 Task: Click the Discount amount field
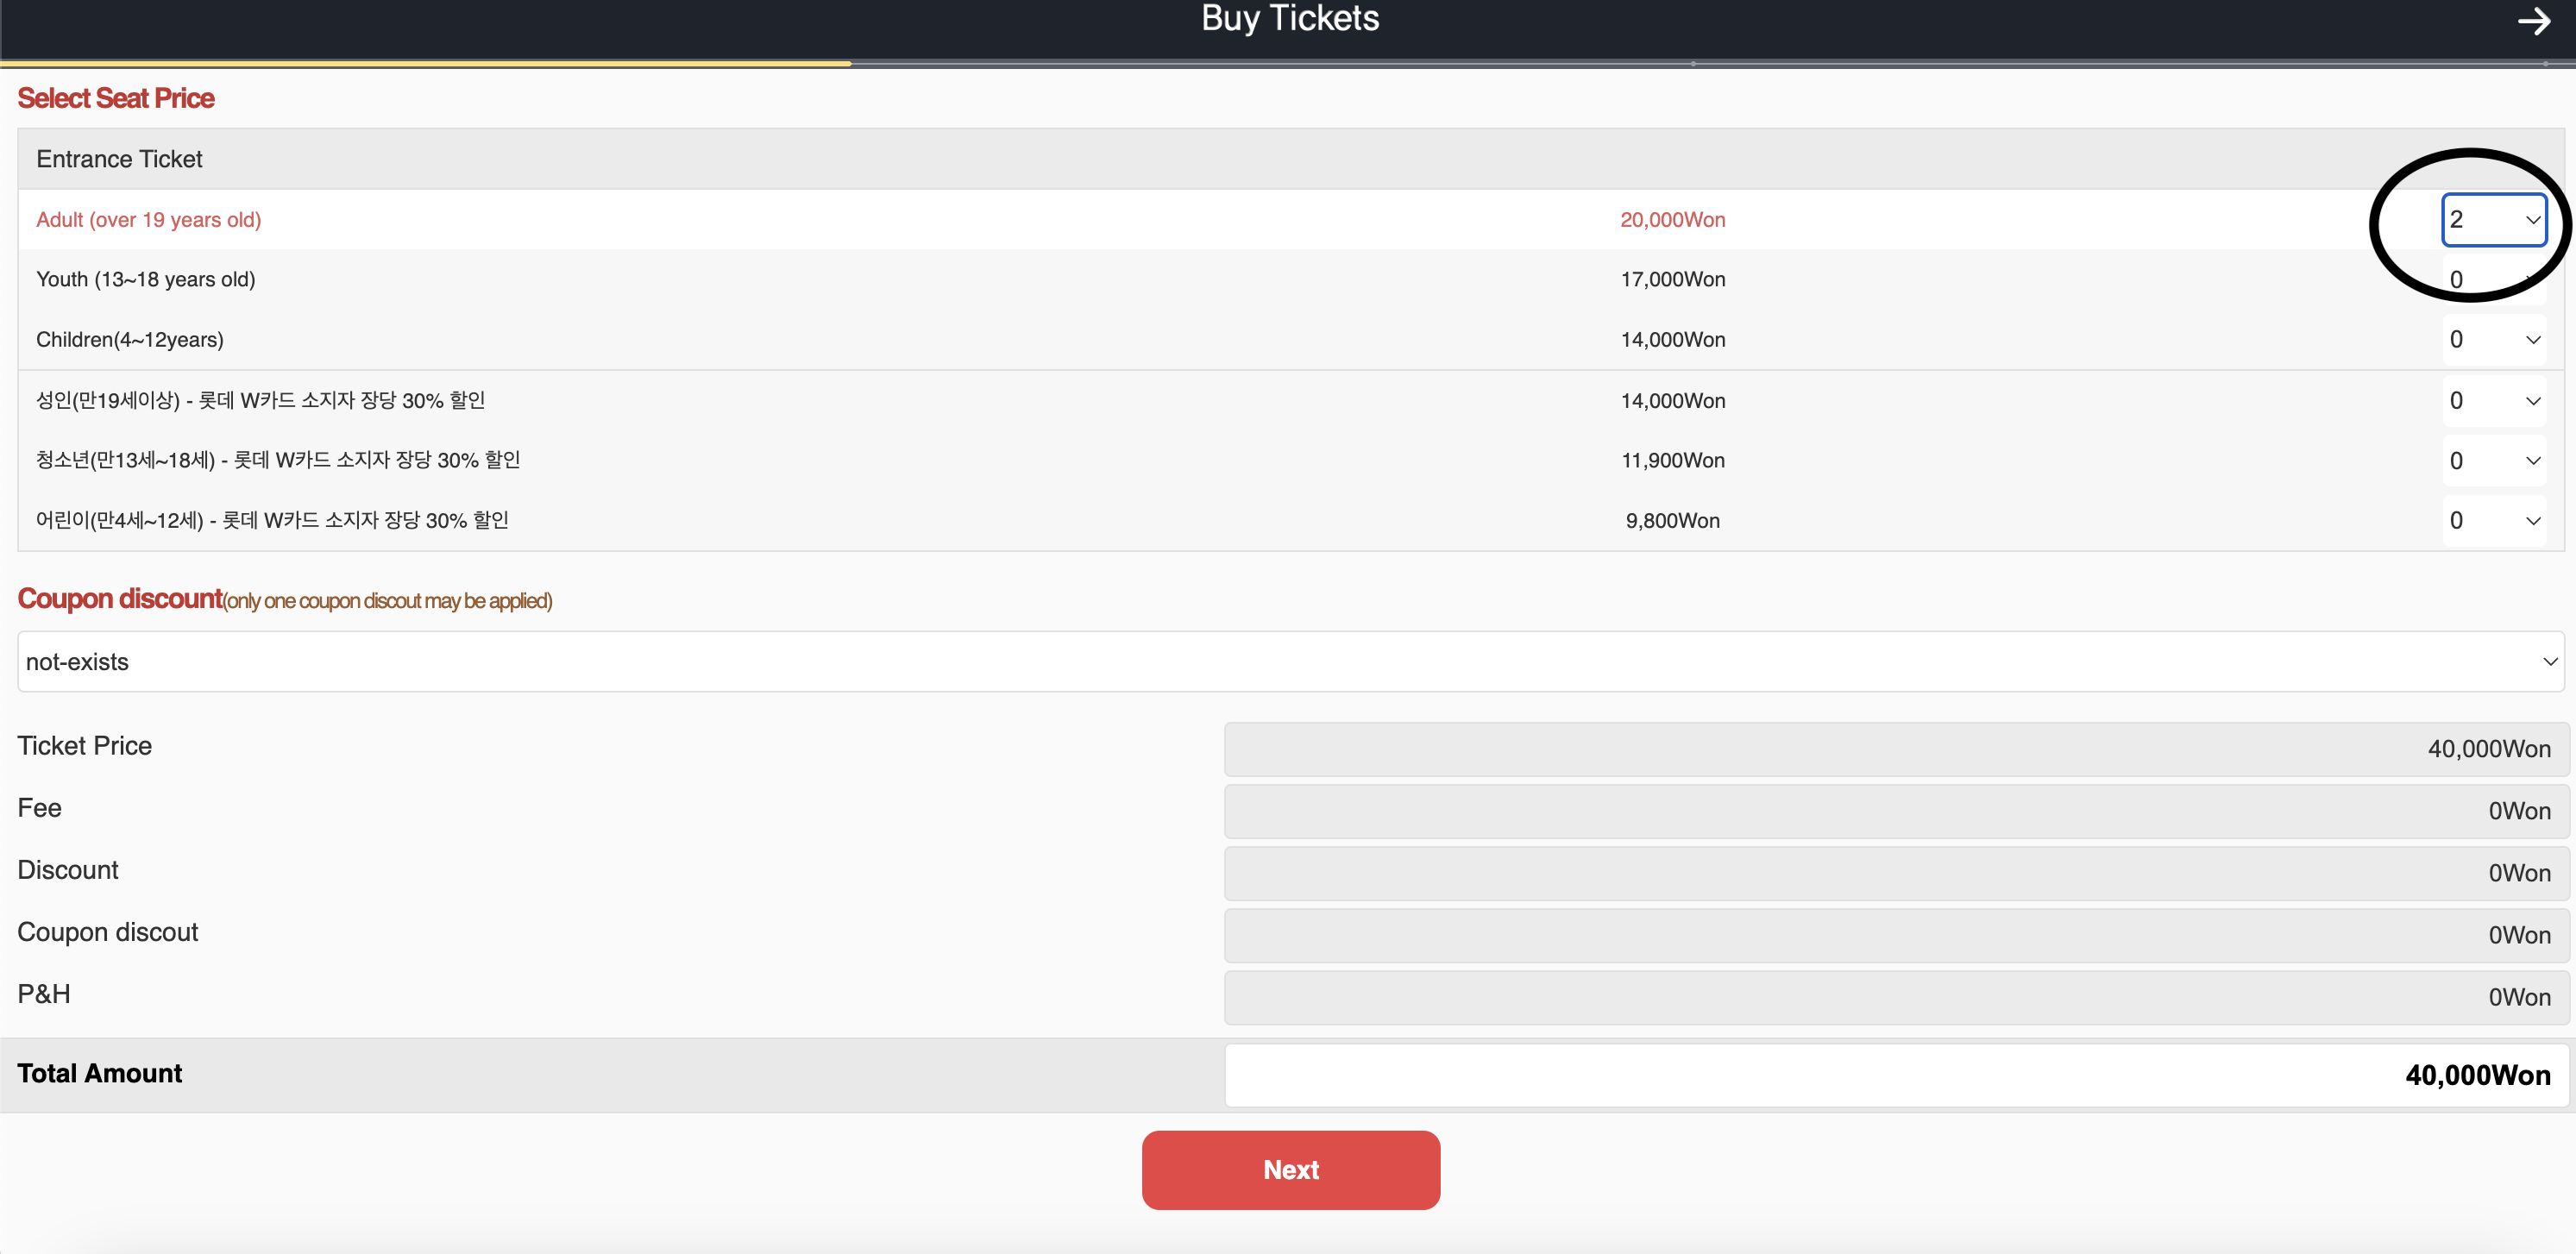[x=1895, y=873]
